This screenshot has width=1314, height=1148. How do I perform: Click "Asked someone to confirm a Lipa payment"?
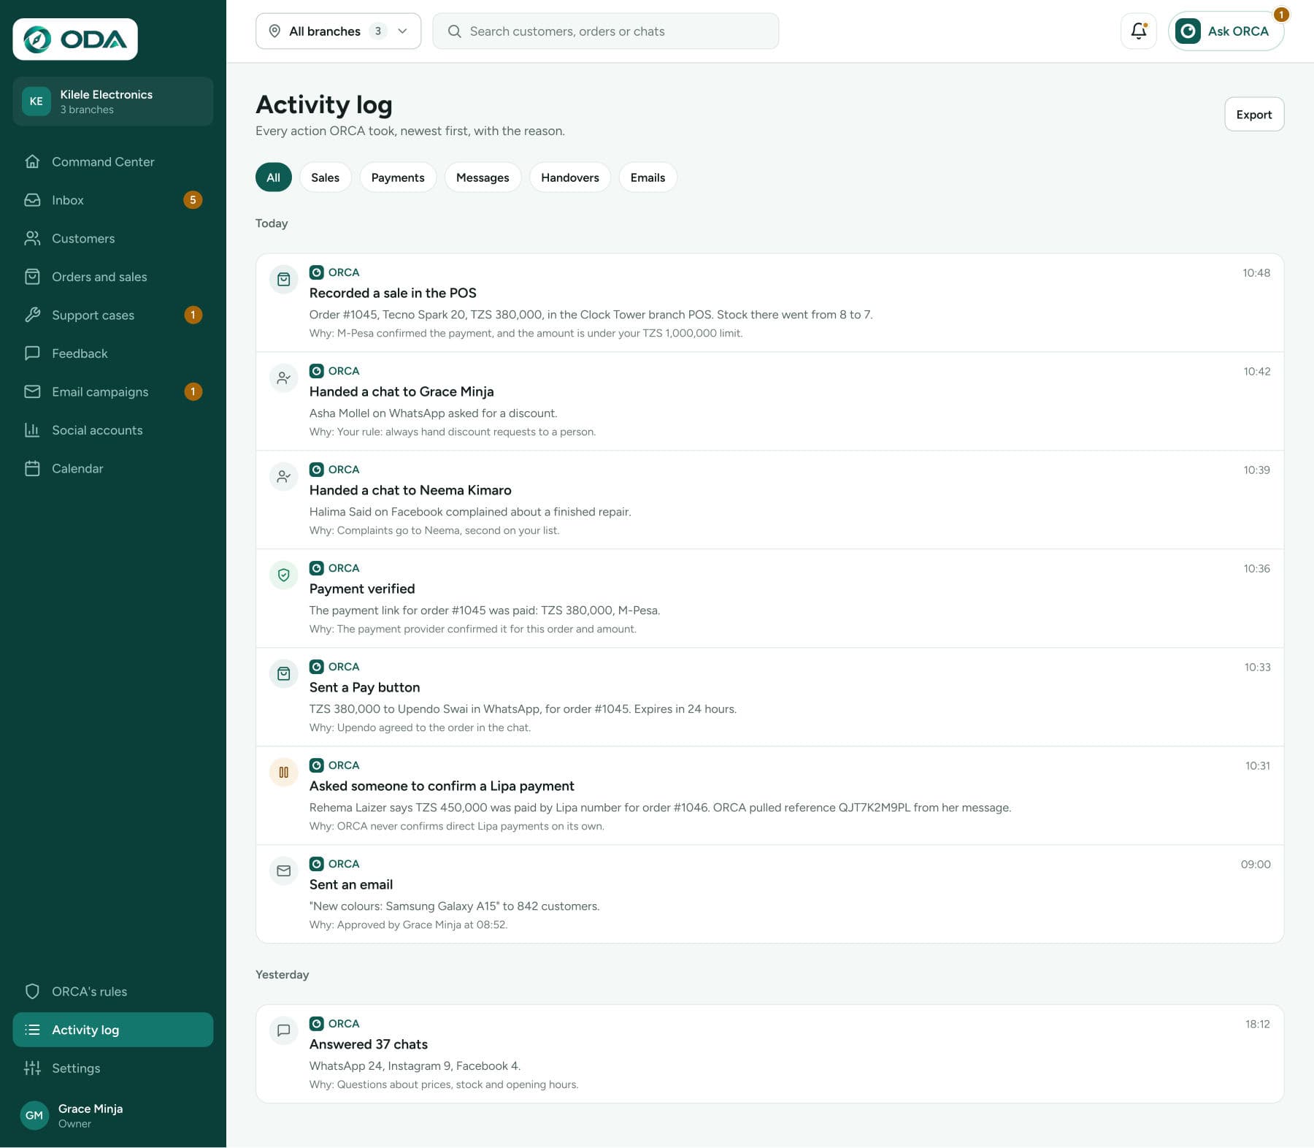[442, 786]
